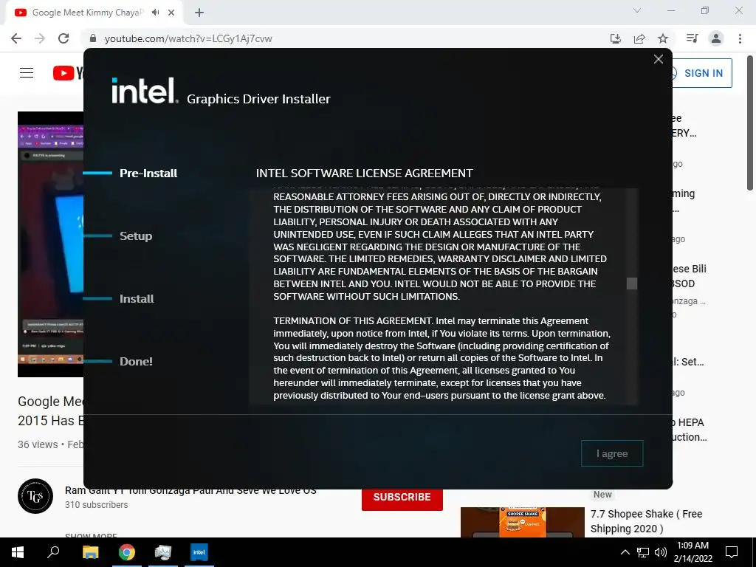
Task: Click the address bar URL
Action: (x=188, y=38)
